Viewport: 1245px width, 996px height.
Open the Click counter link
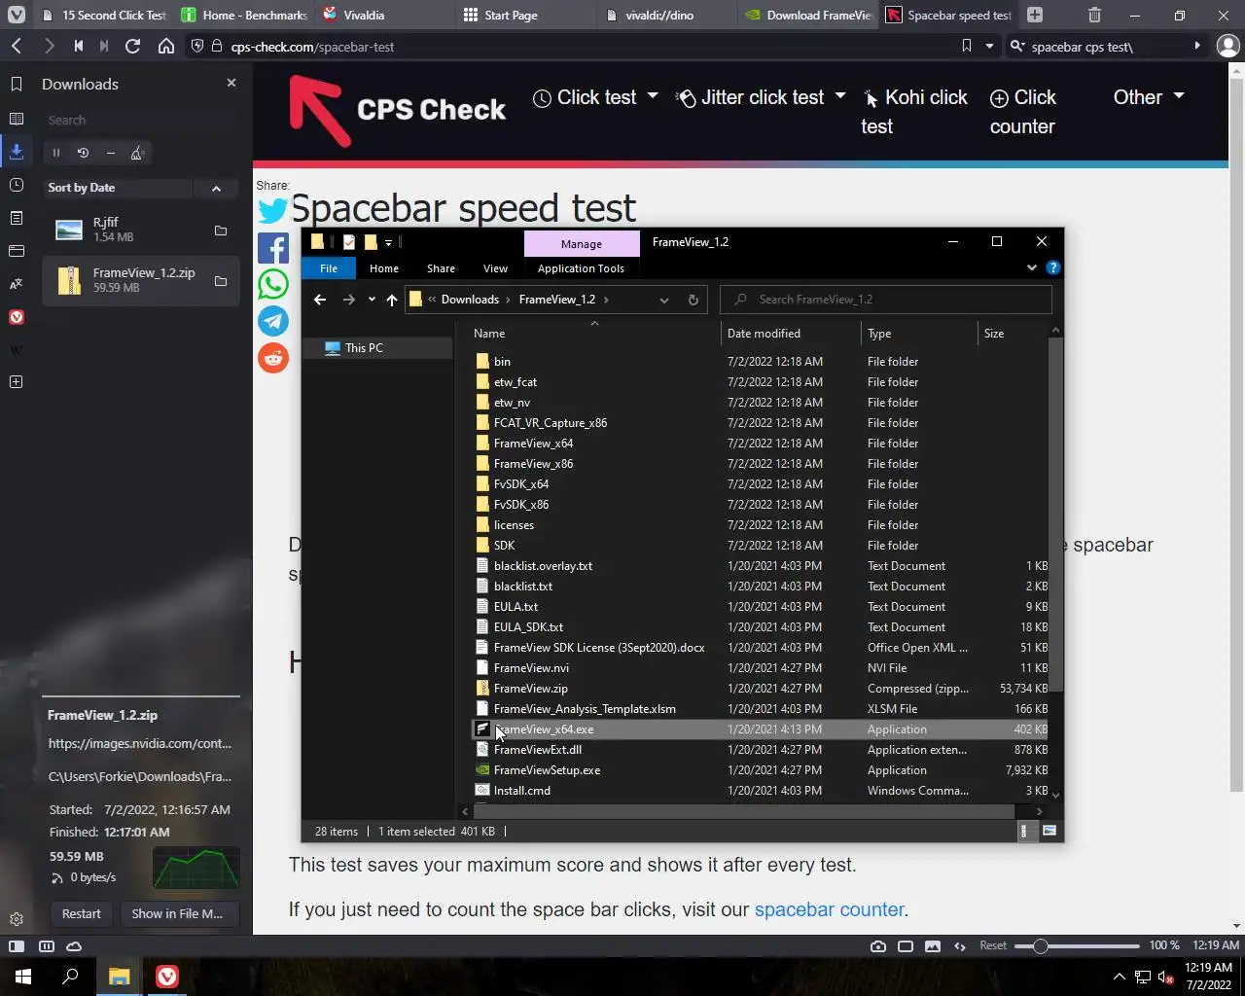click(x=1023, y=112)
